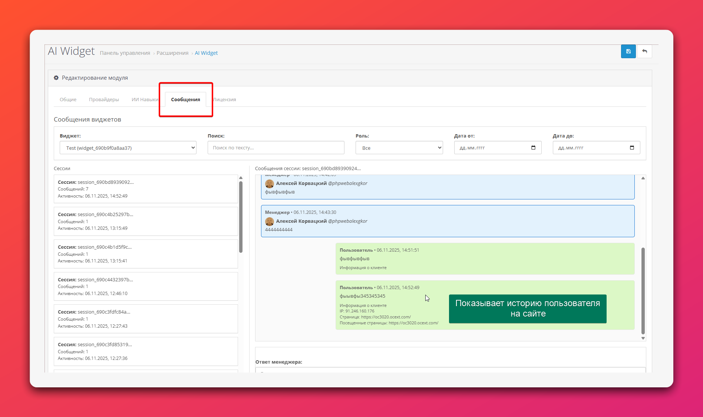This screenshot has height=417, width=703.
Task: Switch to the Общие tab
Action: click(x=68, y=99)
